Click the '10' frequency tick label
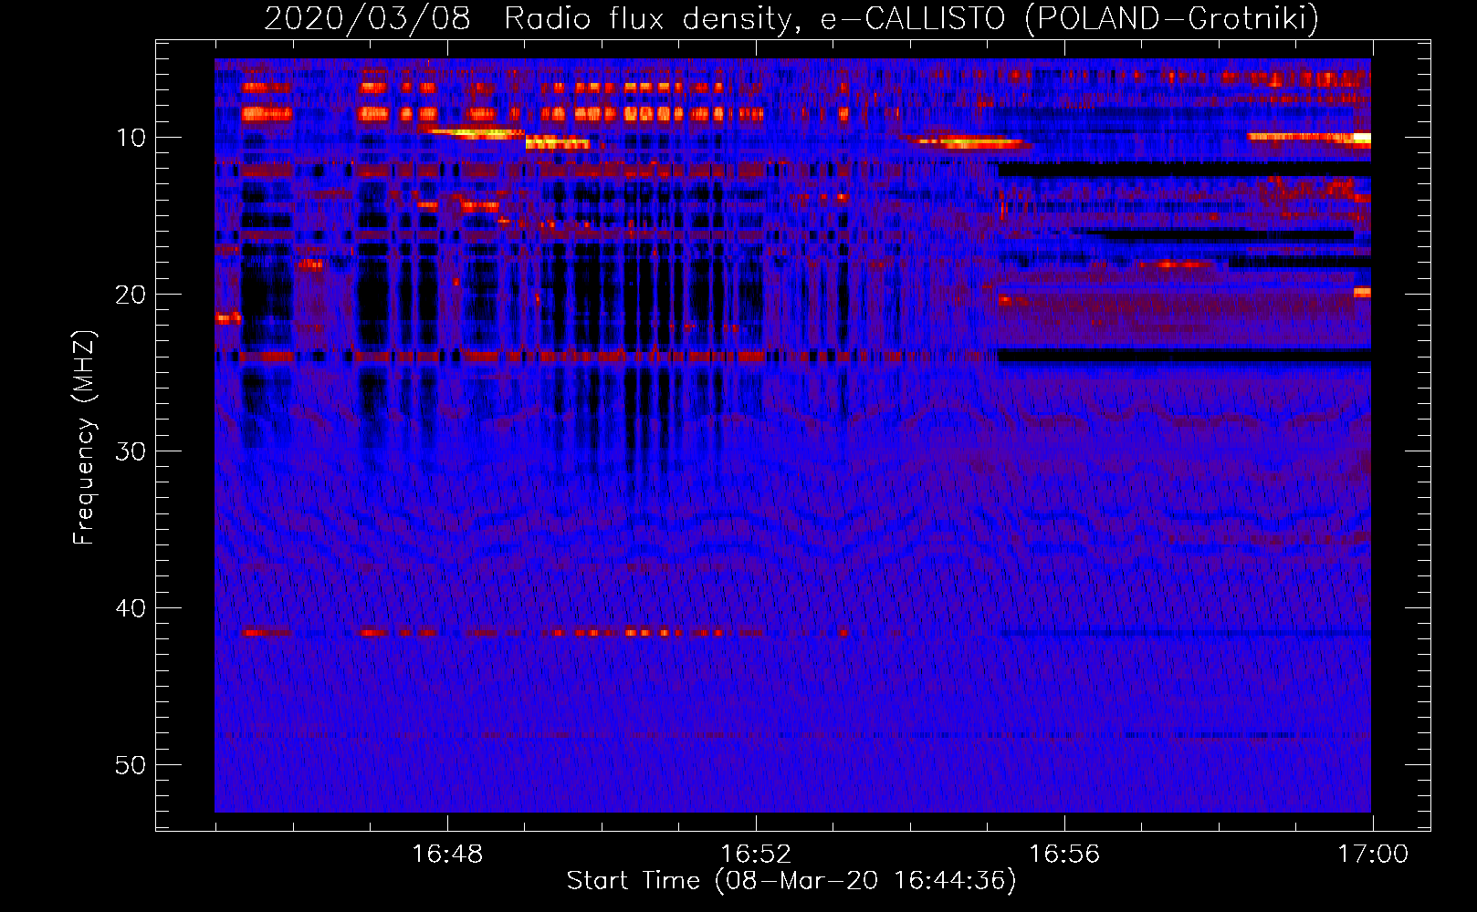The height and width of the screenshot is (912, 1477). [131, 138]
